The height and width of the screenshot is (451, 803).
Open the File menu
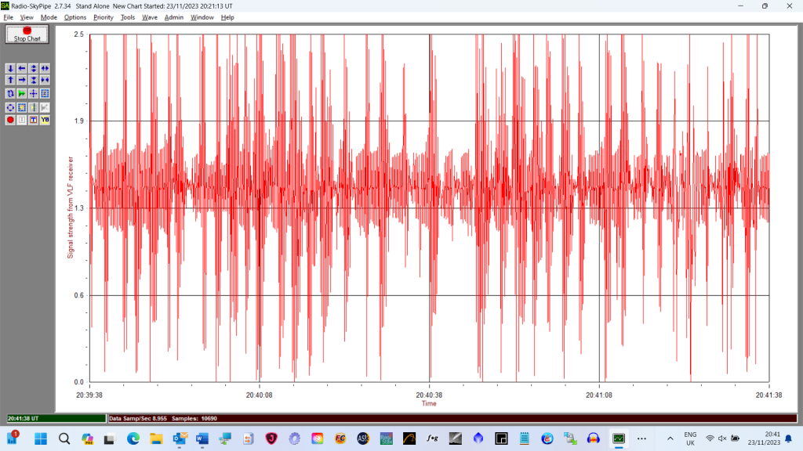8,17
